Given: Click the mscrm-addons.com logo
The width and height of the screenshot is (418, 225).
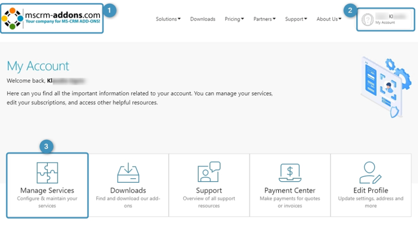Looking at the screenshot, I should pos(51,18).
